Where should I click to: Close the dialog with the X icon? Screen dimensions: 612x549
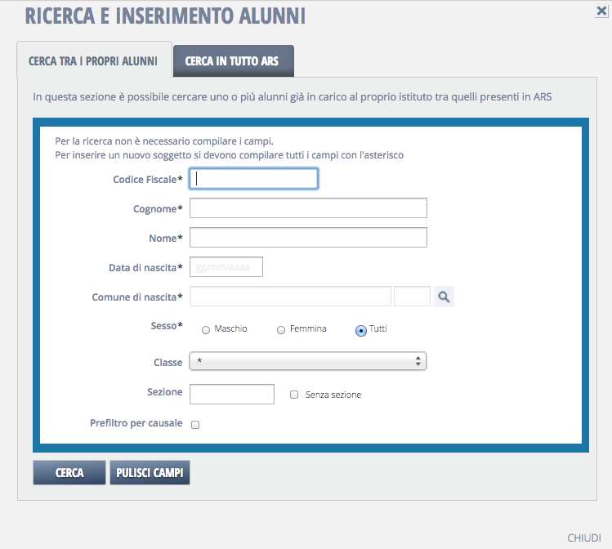(x=601, y=11)
